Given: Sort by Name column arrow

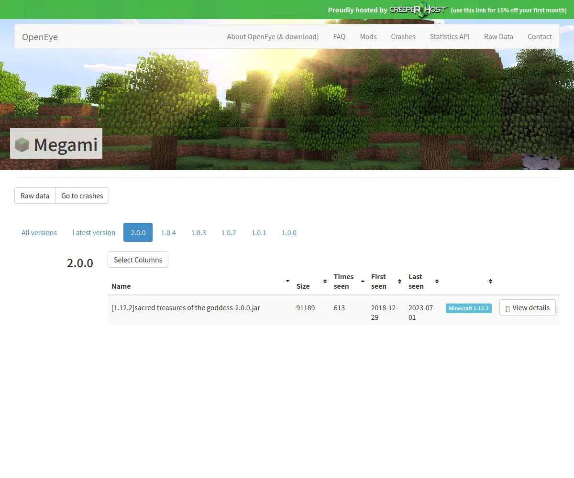Looking at the screenshot, I should (287, 281).
